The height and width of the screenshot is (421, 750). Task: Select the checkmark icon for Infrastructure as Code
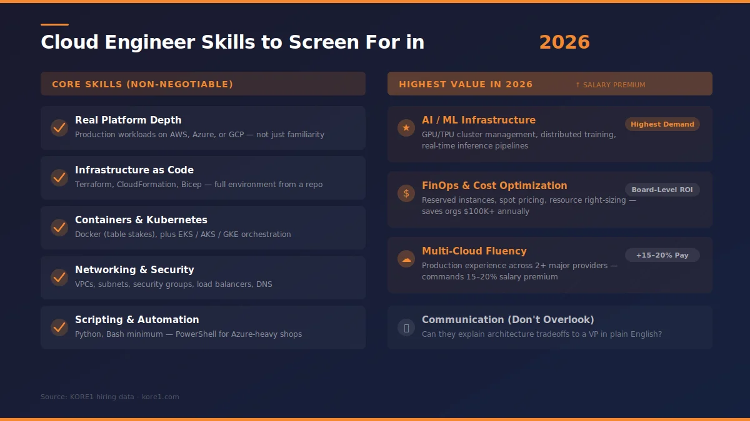click(59, 178)
